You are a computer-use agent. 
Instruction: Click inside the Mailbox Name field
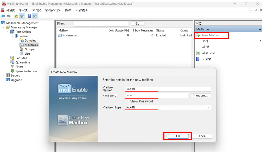[168, 89]
